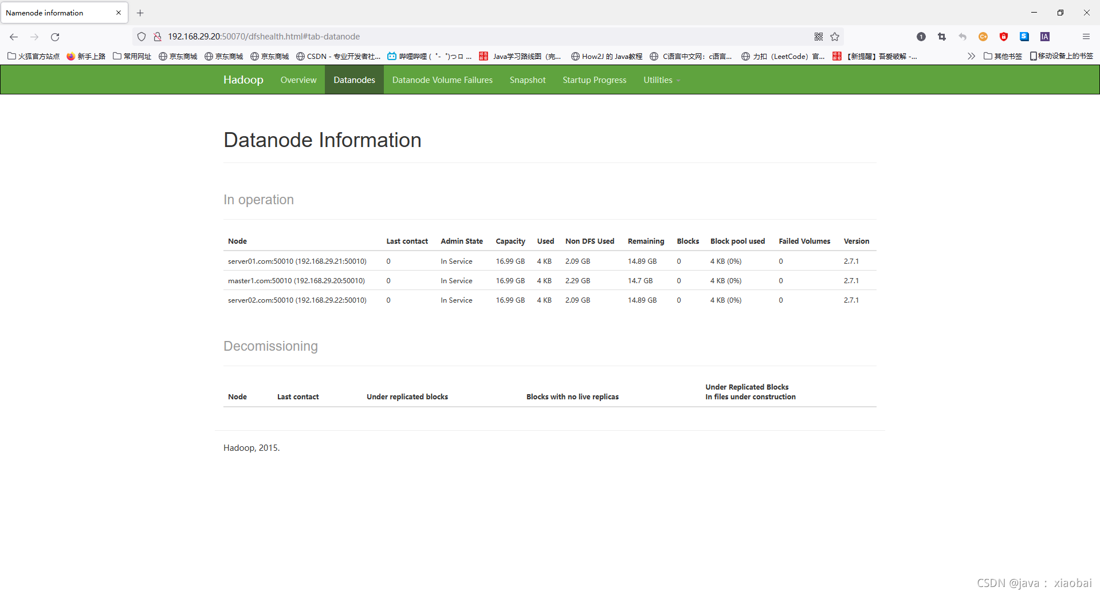Open the C语言中文网 bookmark

(x=691, y=56)
